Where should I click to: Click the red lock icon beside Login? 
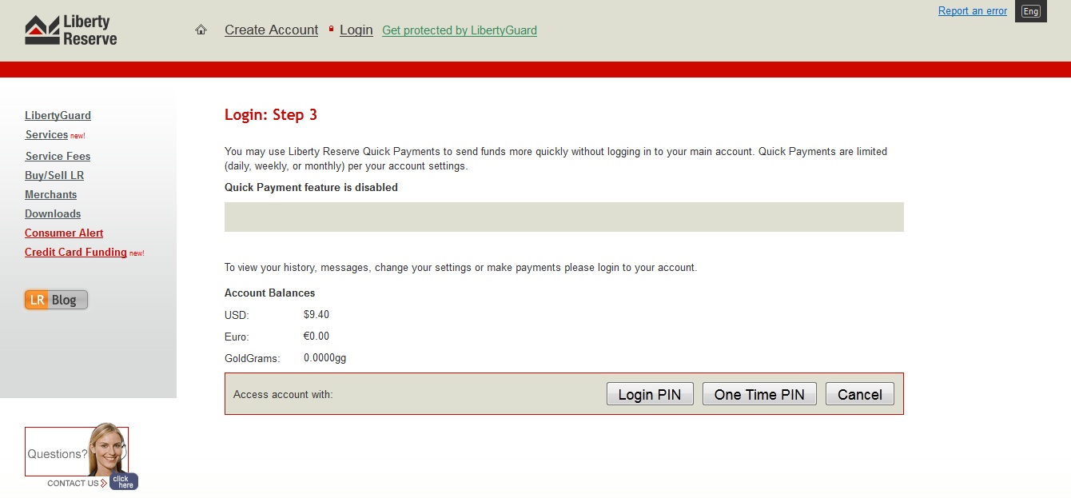coord(331,29)
